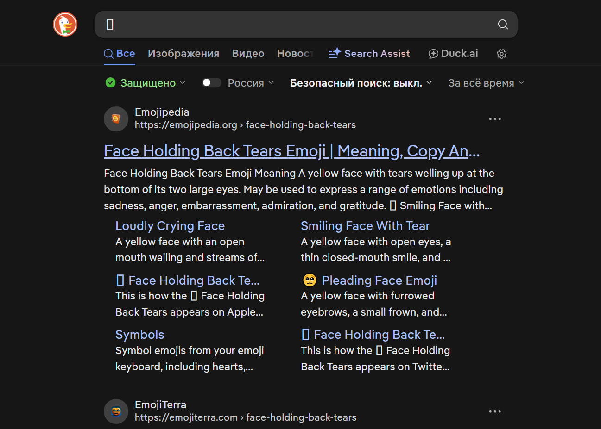Open the Smiling Face With Tear sitelink

(x=365, y=226)
